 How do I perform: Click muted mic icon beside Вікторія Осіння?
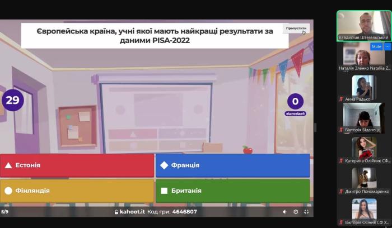click(341, 222)
